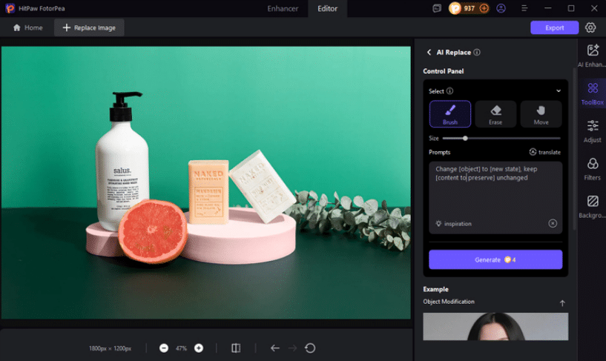Click the add coins plus icon
Viewport: 606px width, 361px height.
tap(484, 8)
